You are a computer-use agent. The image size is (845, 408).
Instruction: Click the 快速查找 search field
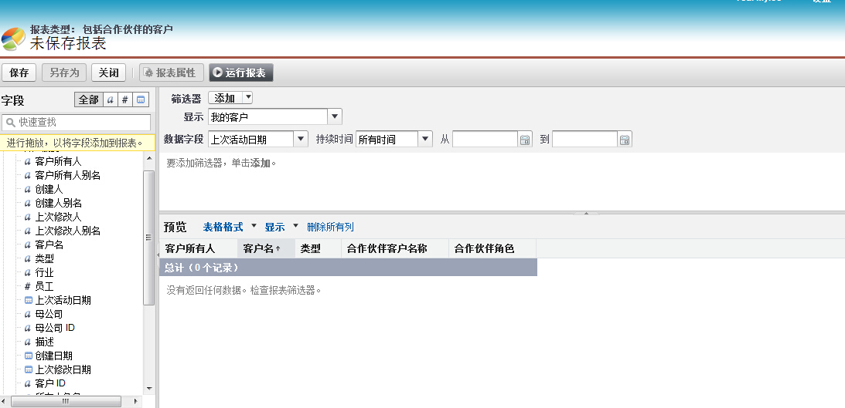pos(77,123)
